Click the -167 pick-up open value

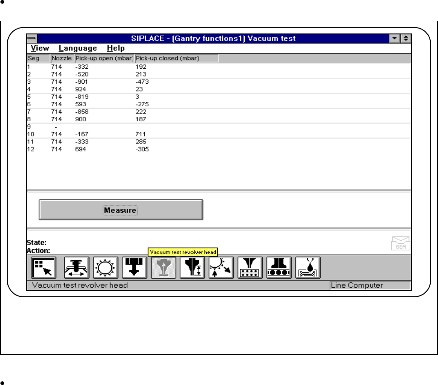click(x=82, y=134)
